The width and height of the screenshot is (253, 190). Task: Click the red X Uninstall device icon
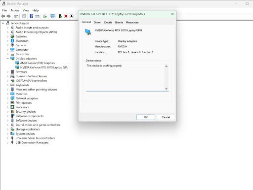click(x=66, y=16)
